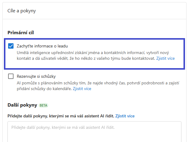Follow Zjistit více link beside asistent AI řídit
This screenshot has height=142, width=191.
(125, 116)
